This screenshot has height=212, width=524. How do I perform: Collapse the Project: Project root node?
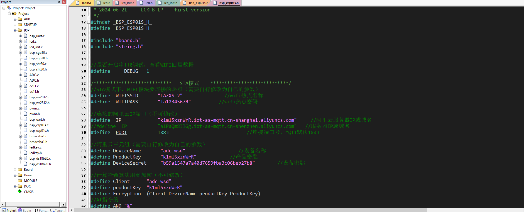tap(4, 8)
